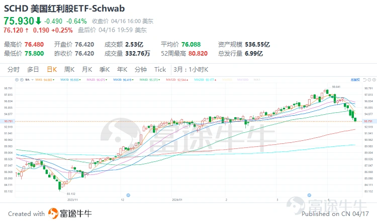Click the after-hours change +0.25% text
Screen dimensions: 377x224
62,30
